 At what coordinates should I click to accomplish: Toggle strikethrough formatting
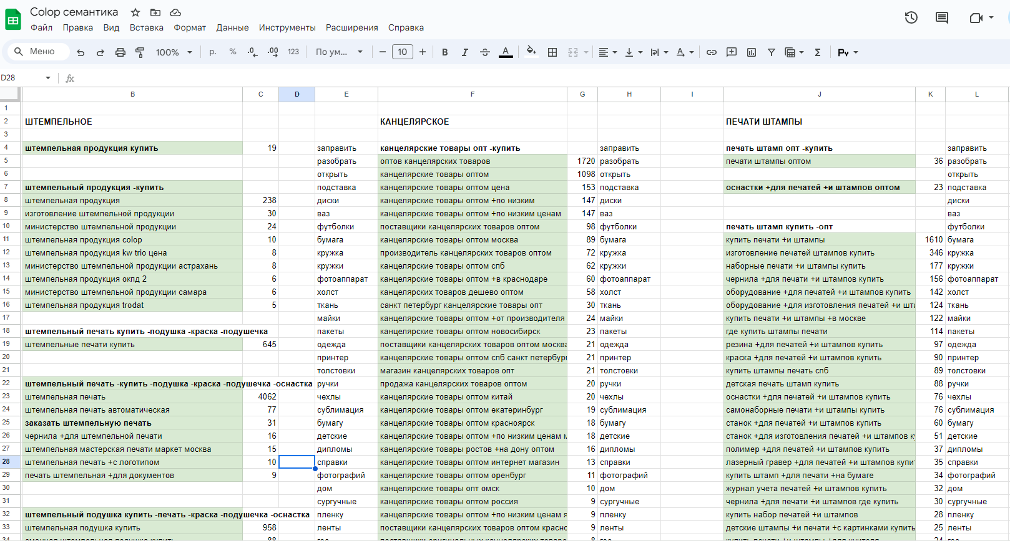(485, 52)
